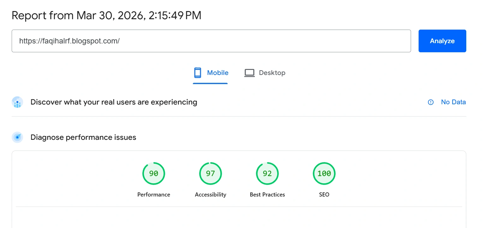Click the SEO label text
This screenshot has width=483, height=228.
tap(324, 195)
